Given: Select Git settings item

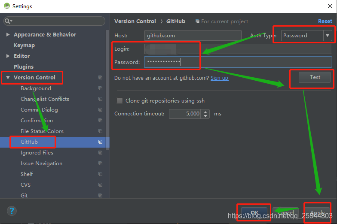Looking at the screenshot, I should pyautogui.click(x=24, y=196).
